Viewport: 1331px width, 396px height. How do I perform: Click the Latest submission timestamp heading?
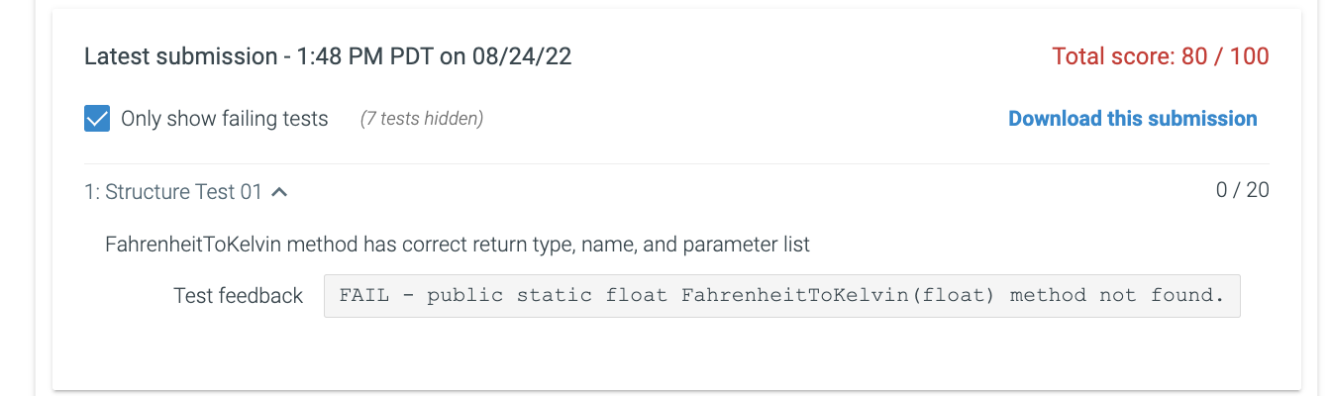(328, 56)
